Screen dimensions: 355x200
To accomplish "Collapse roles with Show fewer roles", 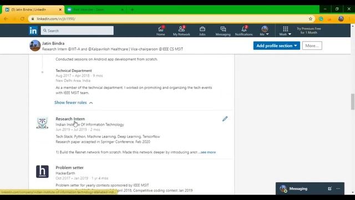I will pos(74,102).
